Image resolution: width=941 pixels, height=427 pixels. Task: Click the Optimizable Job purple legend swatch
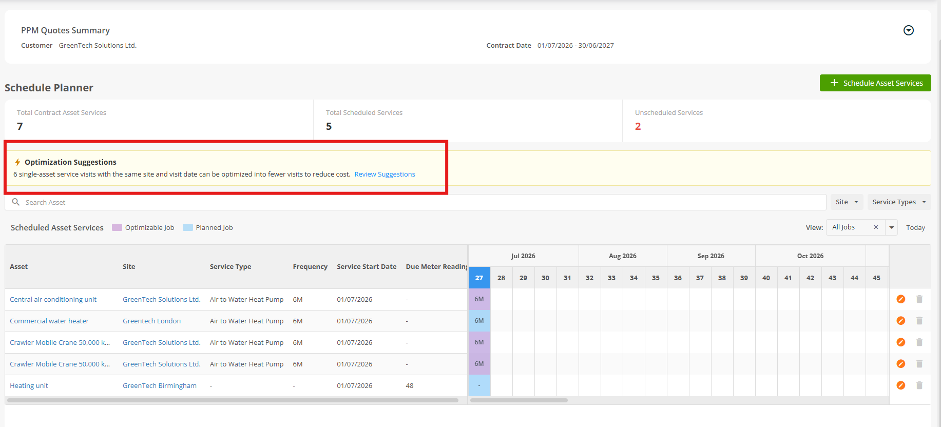tap(117, 227)
